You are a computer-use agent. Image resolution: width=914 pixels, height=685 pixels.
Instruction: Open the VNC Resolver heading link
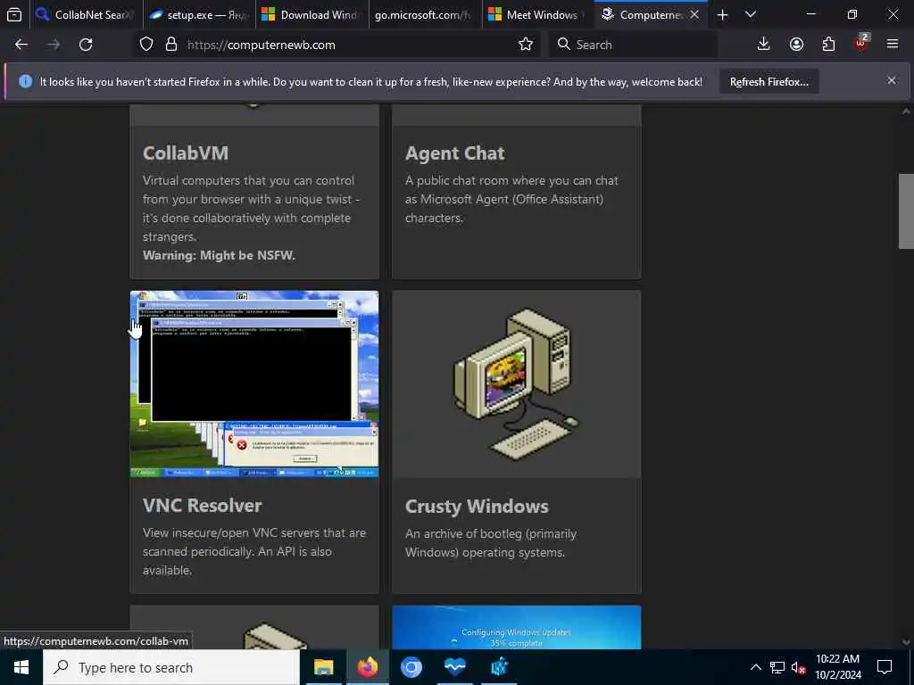[203, 505]
